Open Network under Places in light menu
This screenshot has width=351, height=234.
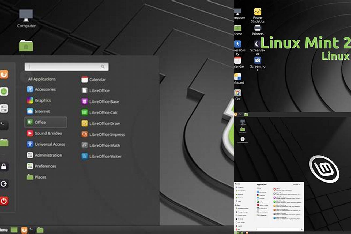[x=239, y=194]
